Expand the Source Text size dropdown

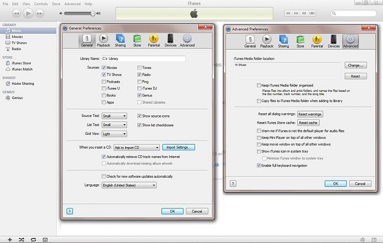click(x=114, y=116)
